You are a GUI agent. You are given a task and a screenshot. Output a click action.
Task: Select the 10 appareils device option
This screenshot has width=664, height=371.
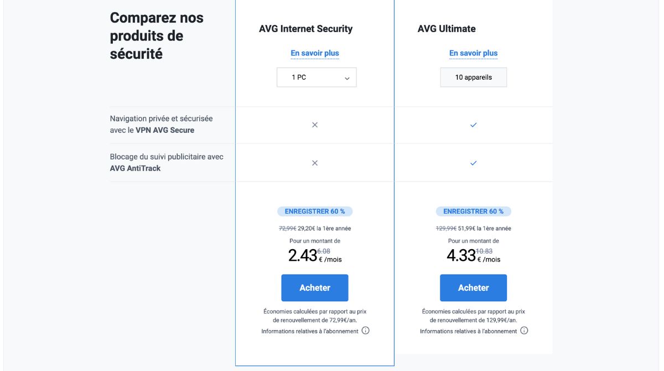[x=473, y=77]
